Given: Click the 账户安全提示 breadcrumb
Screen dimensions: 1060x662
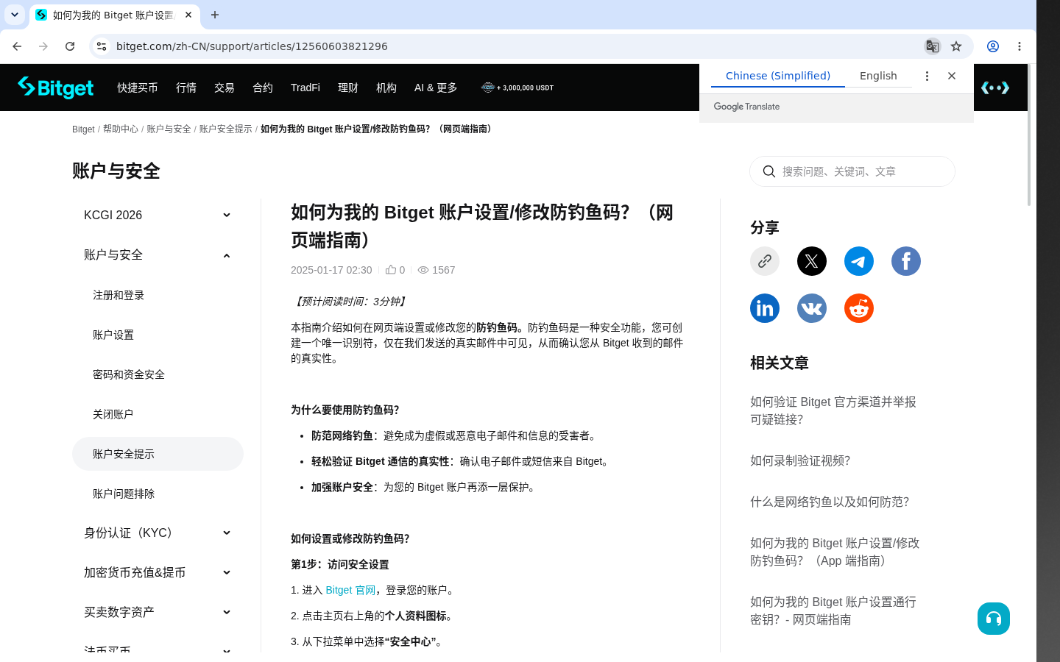Looking at the screenshot, I should click(226, 129).
